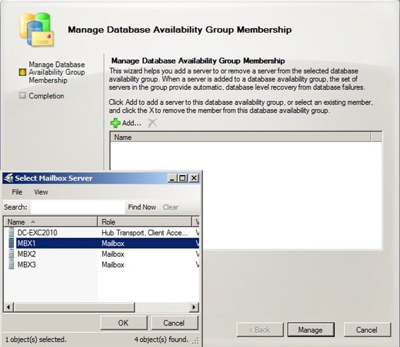
Task: Select the MBX3 server row
Action: [x=102, y=264]
